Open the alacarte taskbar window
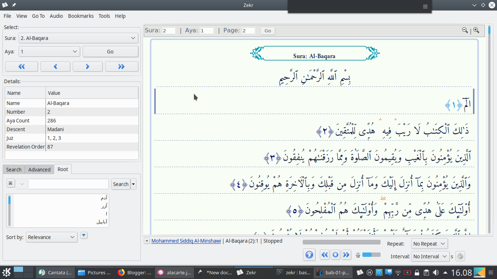Viewport: 497px width, 279px height. point(174,272)
